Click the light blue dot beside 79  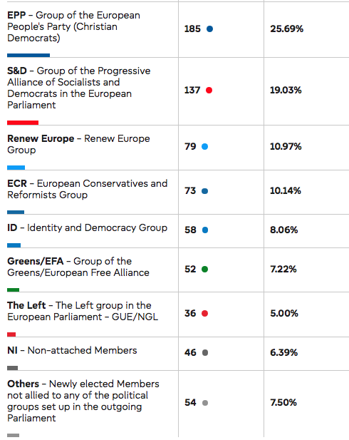204,146
